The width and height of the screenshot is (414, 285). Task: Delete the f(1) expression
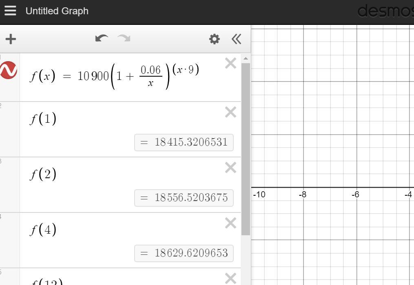(230, 112)
